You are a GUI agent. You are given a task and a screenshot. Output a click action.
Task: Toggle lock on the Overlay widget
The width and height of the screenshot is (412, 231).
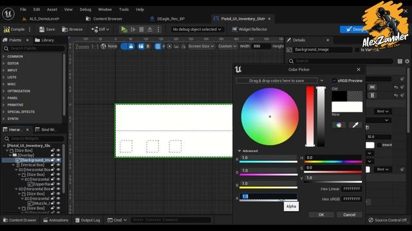click(53, 155)
